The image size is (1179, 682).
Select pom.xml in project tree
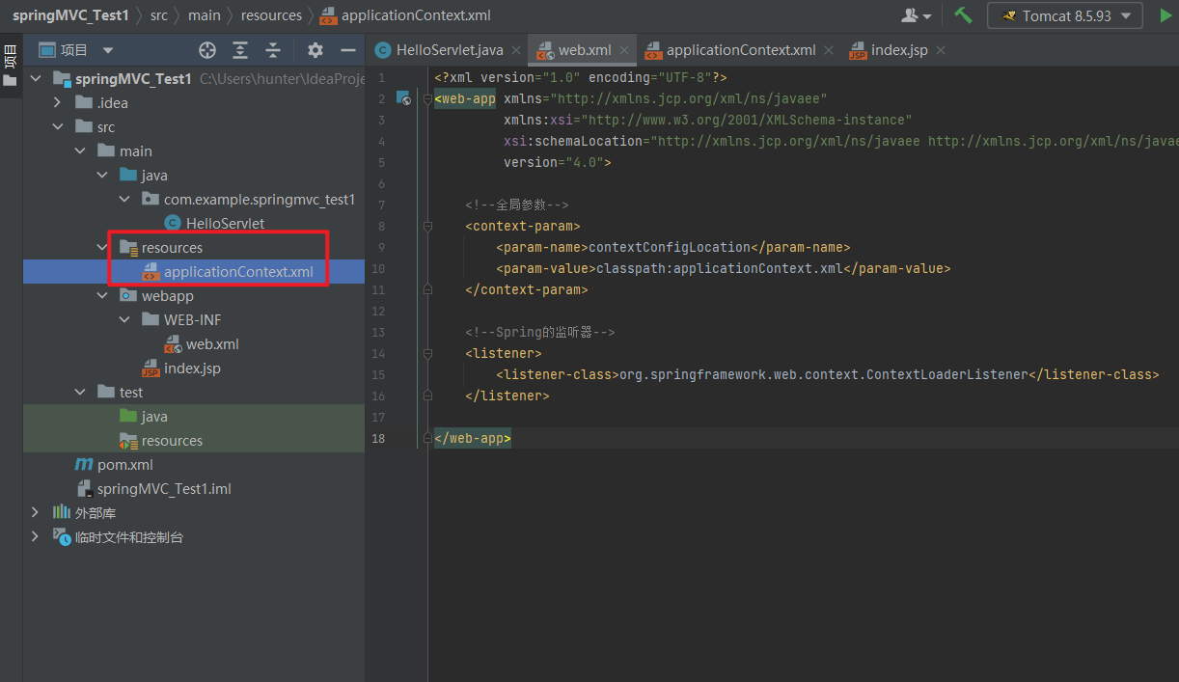[x=124, y=465]
